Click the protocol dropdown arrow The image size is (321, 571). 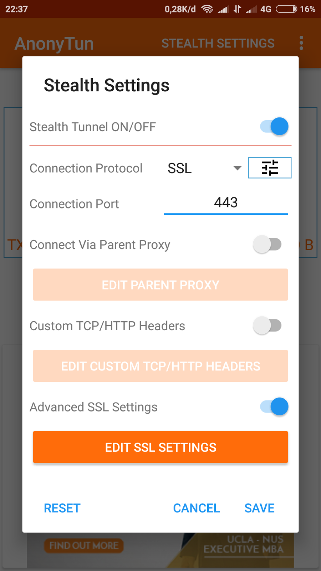[237, 168]
